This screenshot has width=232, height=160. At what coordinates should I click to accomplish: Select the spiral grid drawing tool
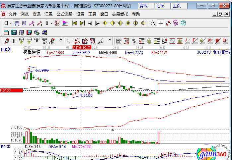tap(44, 41)
